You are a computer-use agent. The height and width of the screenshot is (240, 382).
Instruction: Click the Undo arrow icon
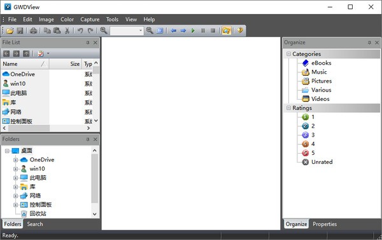coord(80,30)
